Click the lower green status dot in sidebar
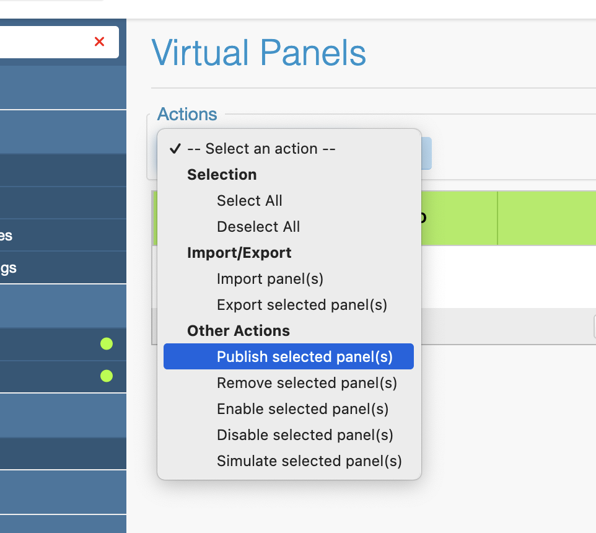Image resolution: width=596 pixels, height=533 pixels. click(107, 376)
